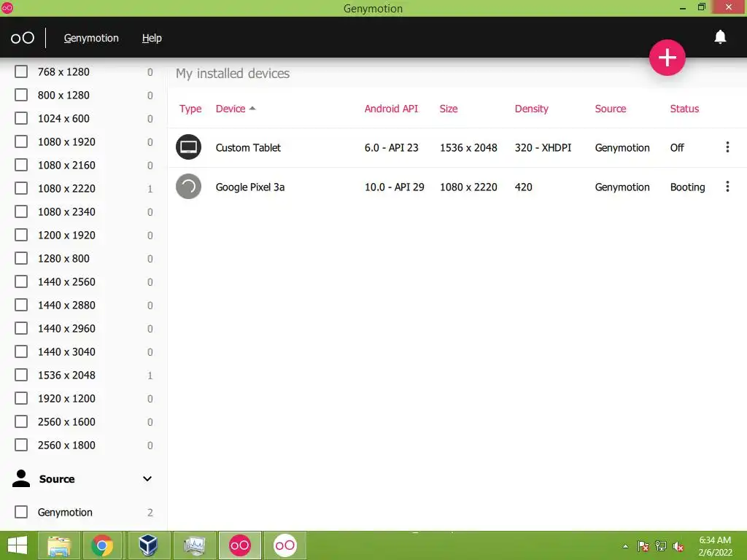Click the Custom Tablet device type icon

coord(189,147)
